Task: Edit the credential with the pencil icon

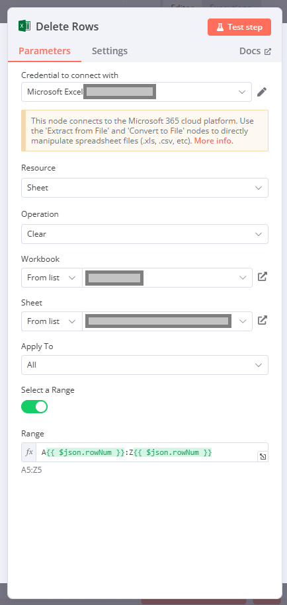Action: (262, 92)
